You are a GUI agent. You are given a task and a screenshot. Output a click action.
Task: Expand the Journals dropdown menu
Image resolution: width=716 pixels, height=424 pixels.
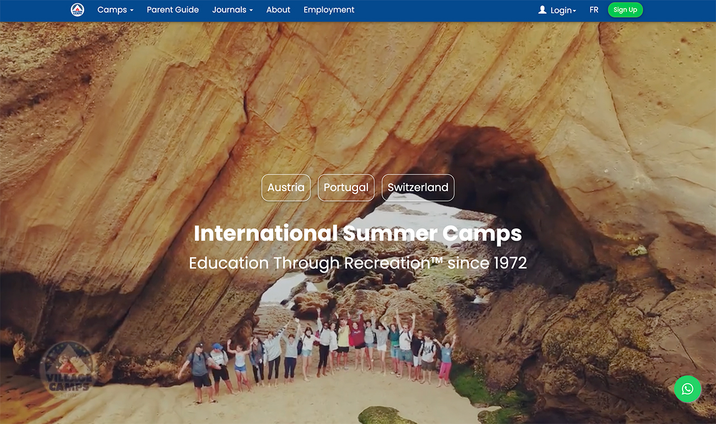[x=232, y=10]
